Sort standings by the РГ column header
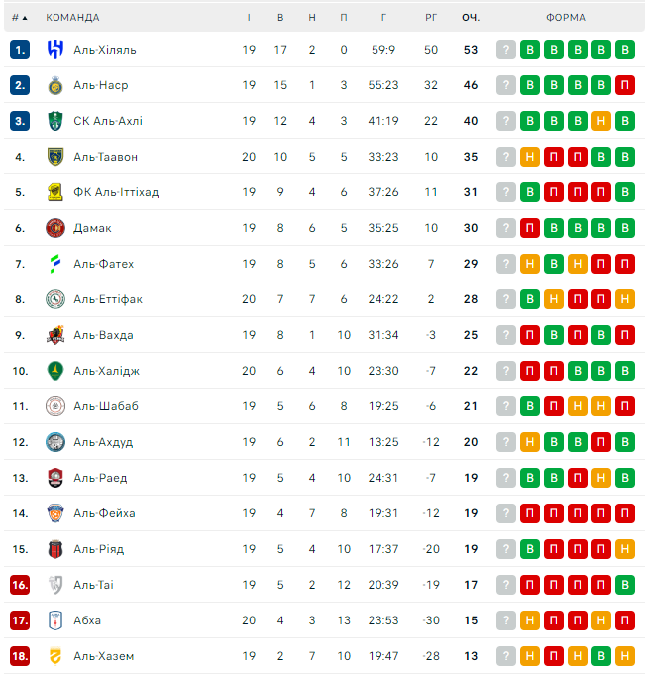 [x=430, y=17]
